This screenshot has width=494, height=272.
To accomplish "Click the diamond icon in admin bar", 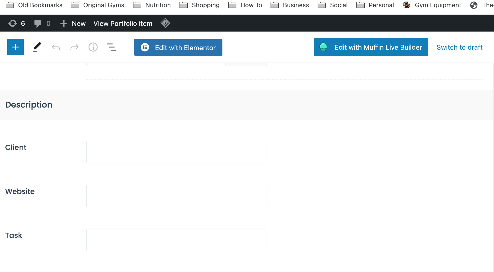I will [165, 23].
